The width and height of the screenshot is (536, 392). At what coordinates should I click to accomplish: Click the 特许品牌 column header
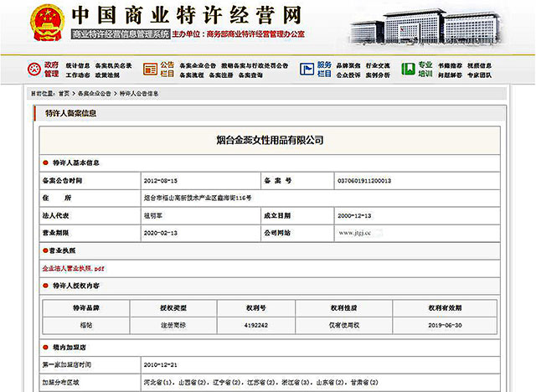(86, 308)
